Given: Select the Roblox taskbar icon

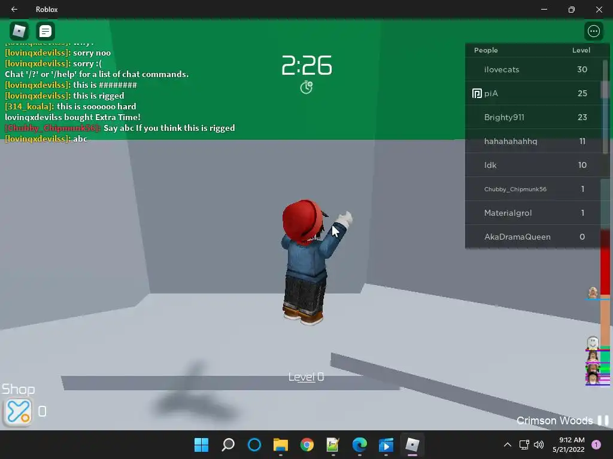Looking at the screenshot, I should (x=412, y=445).
